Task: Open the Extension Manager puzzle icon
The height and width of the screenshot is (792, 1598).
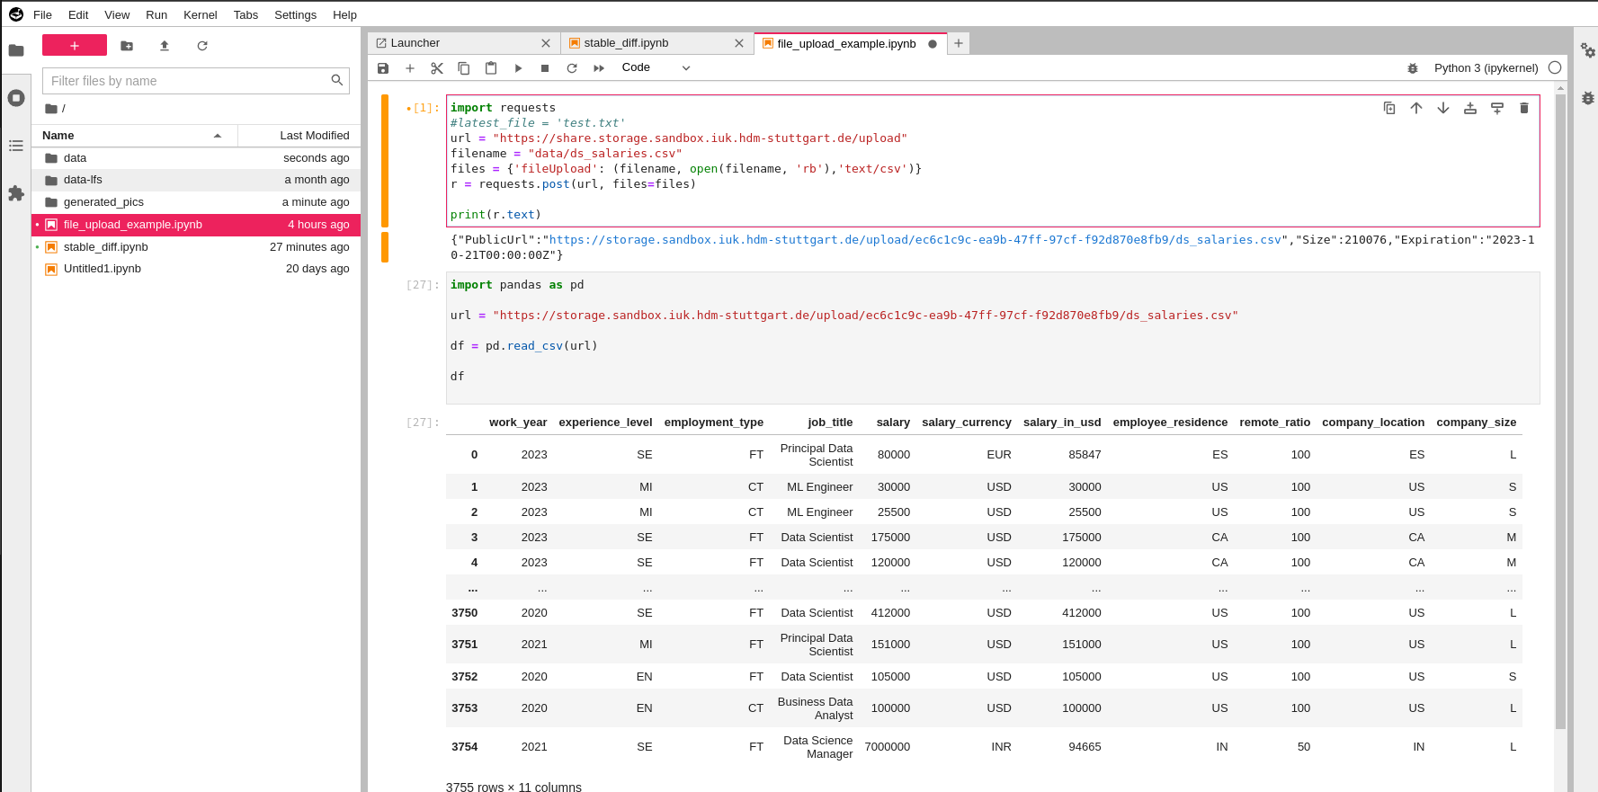Action: pos(16,193)
